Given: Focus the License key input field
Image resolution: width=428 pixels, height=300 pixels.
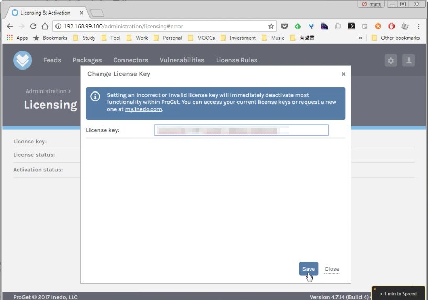Looking at the screenshot, I should click(x=241, y=130).
